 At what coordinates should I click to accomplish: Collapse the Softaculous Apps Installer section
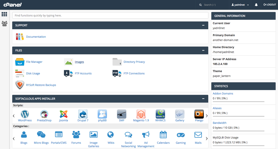pyautogui.click(x=203, y=99)
